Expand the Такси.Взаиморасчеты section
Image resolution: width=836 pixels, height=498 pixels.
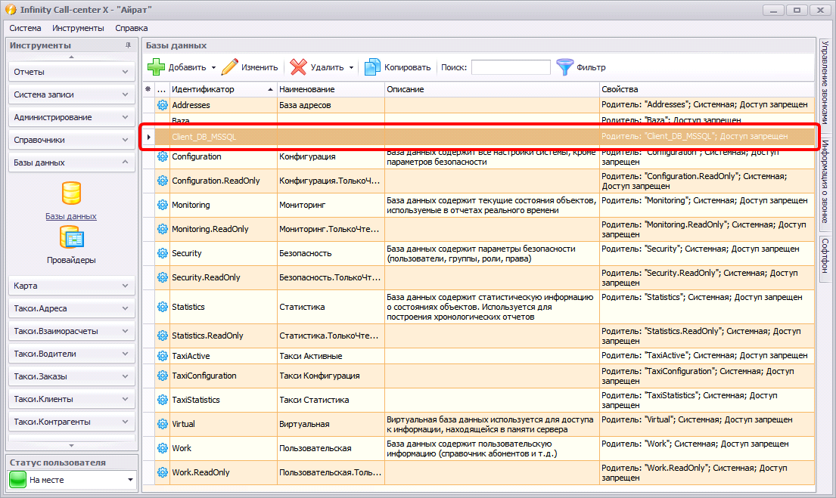tap(71, 331)
